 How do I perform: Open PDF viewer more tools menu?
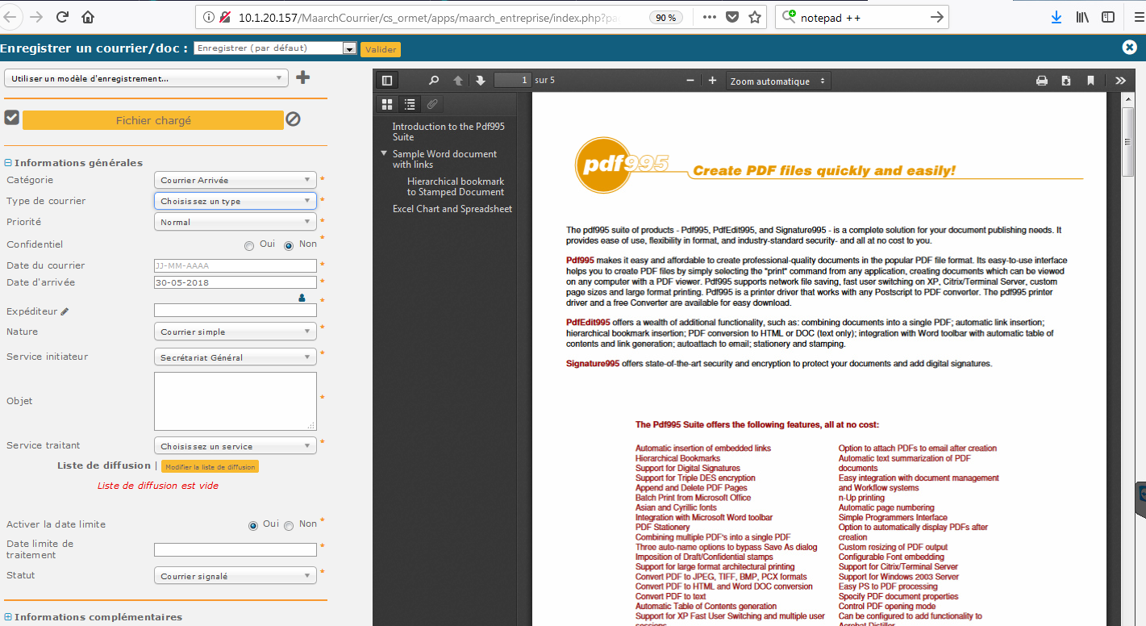[x=1121, y=81]
